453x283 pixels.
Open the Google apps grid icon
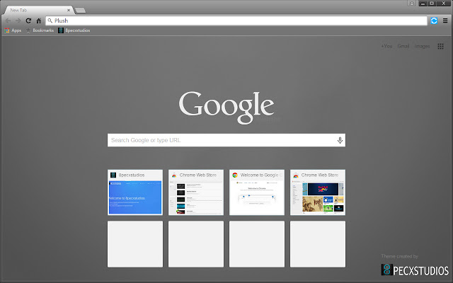click(x=440, y=47)
